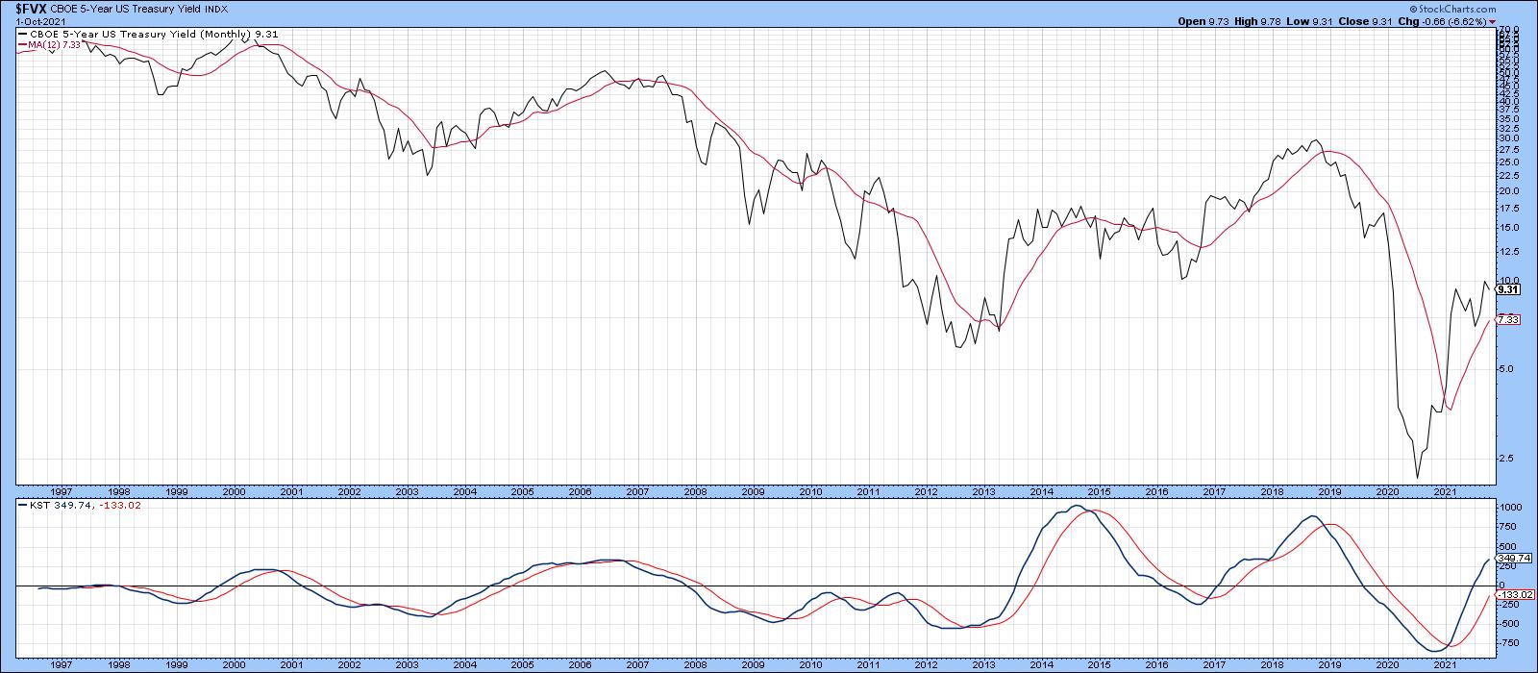Click the 'Open 9.73' value
This screenshot has height=673, width=1538.
(x=1202, y=20)
